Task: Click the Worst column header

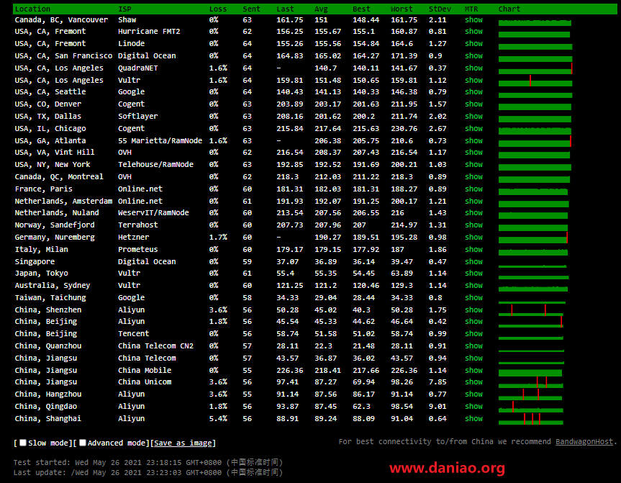Action: pyautogui.click(x=402, y=9)
